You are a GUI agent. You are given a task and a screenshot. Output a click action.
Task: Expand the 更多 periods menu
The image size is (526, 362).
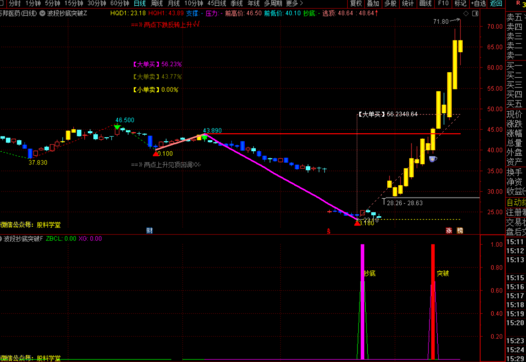tap(294, 4)
